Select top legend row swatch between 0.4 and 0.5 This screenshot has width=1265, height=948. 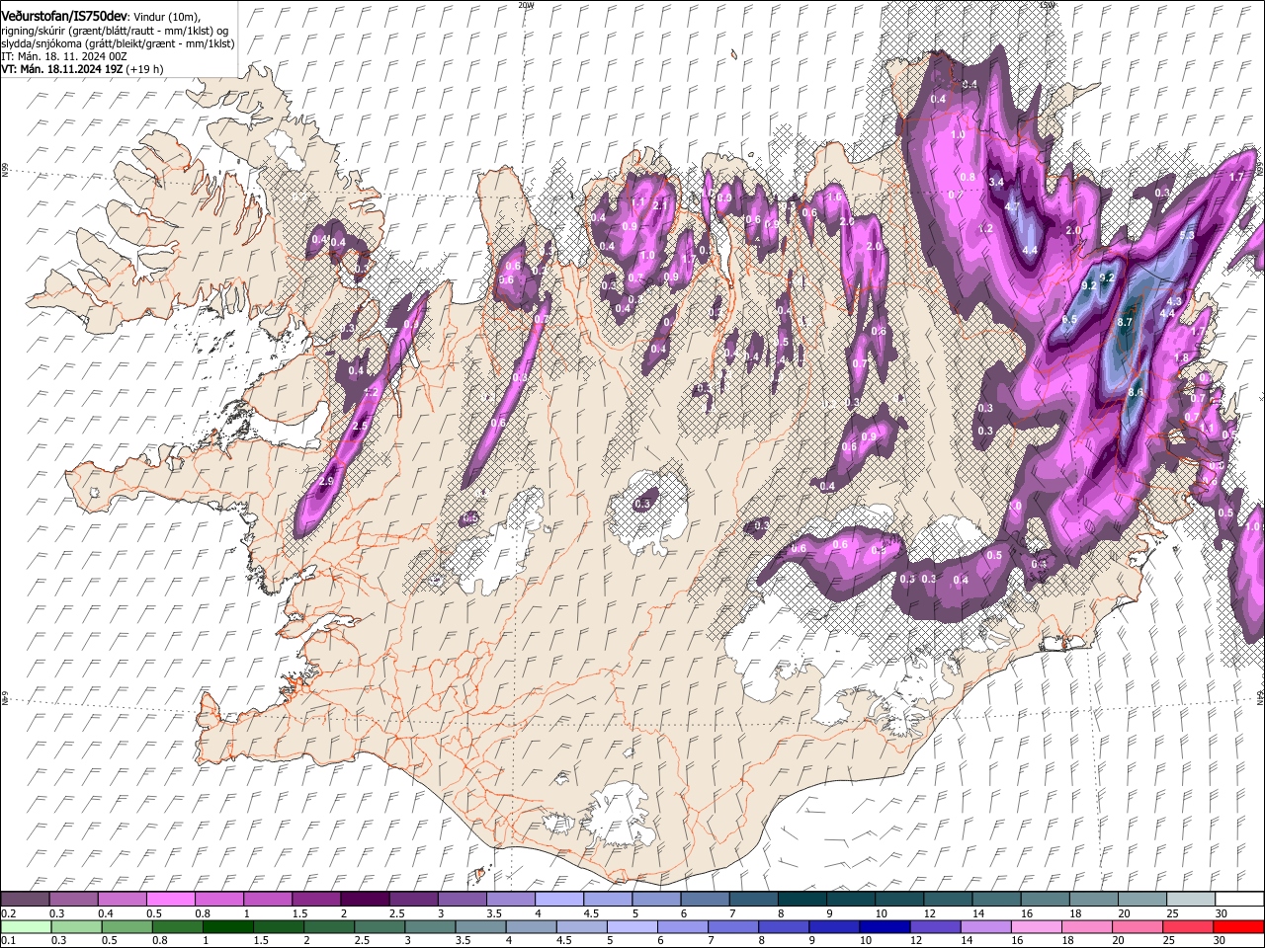pyautogui.click(x=122, y=899)
